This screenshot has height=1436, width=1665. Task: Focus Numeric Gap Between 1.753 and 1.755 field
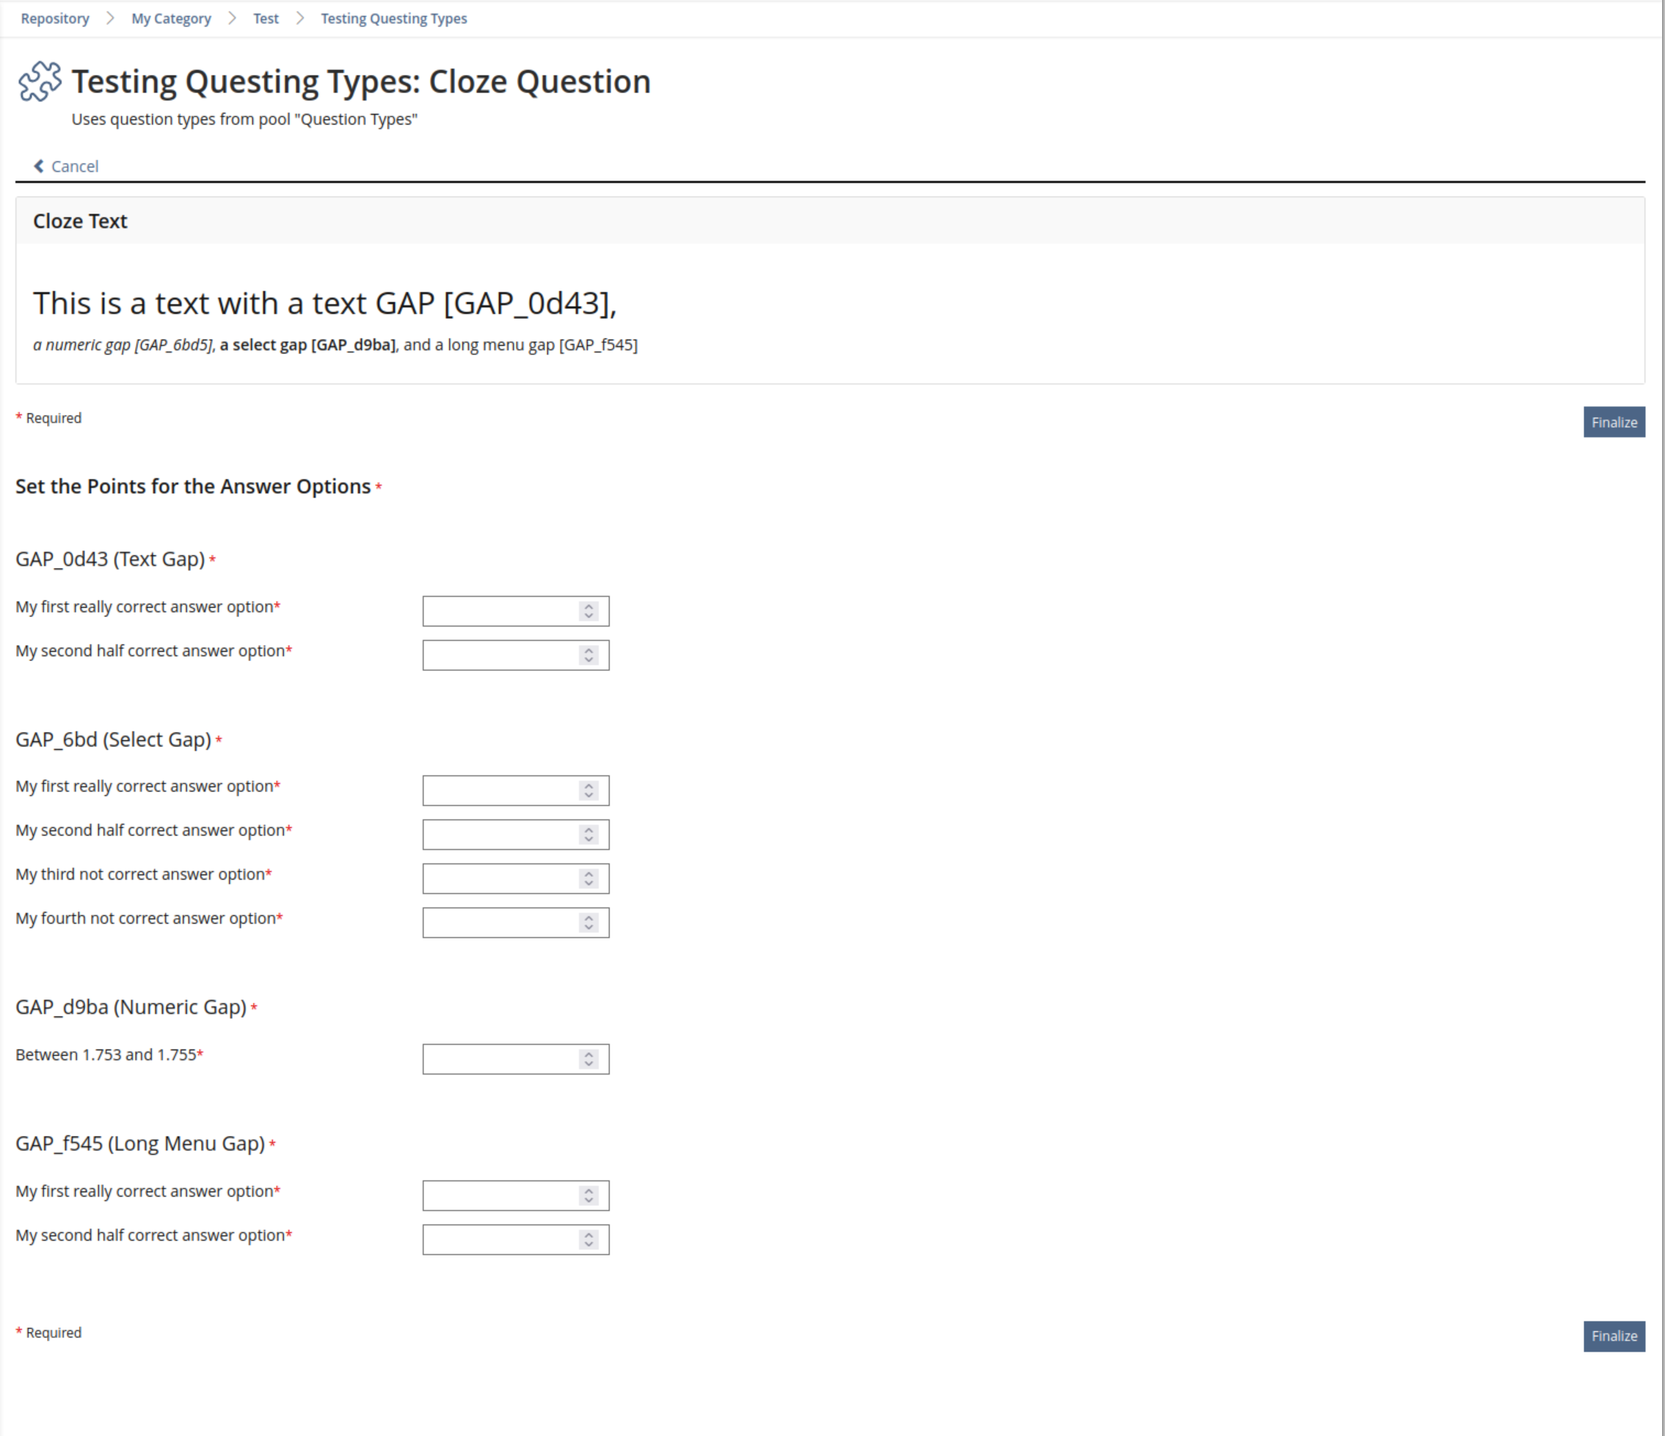coord(499,1060)
